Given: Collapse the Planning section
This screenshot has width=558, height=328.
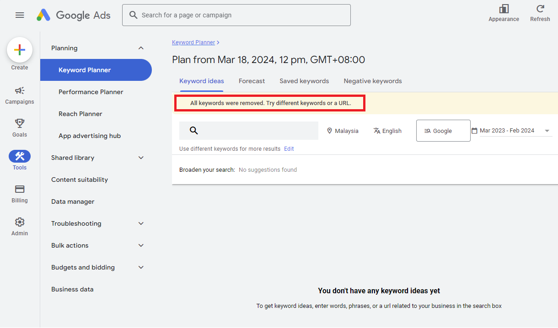Looking at the screenshot, I should [x=141, y=48].
